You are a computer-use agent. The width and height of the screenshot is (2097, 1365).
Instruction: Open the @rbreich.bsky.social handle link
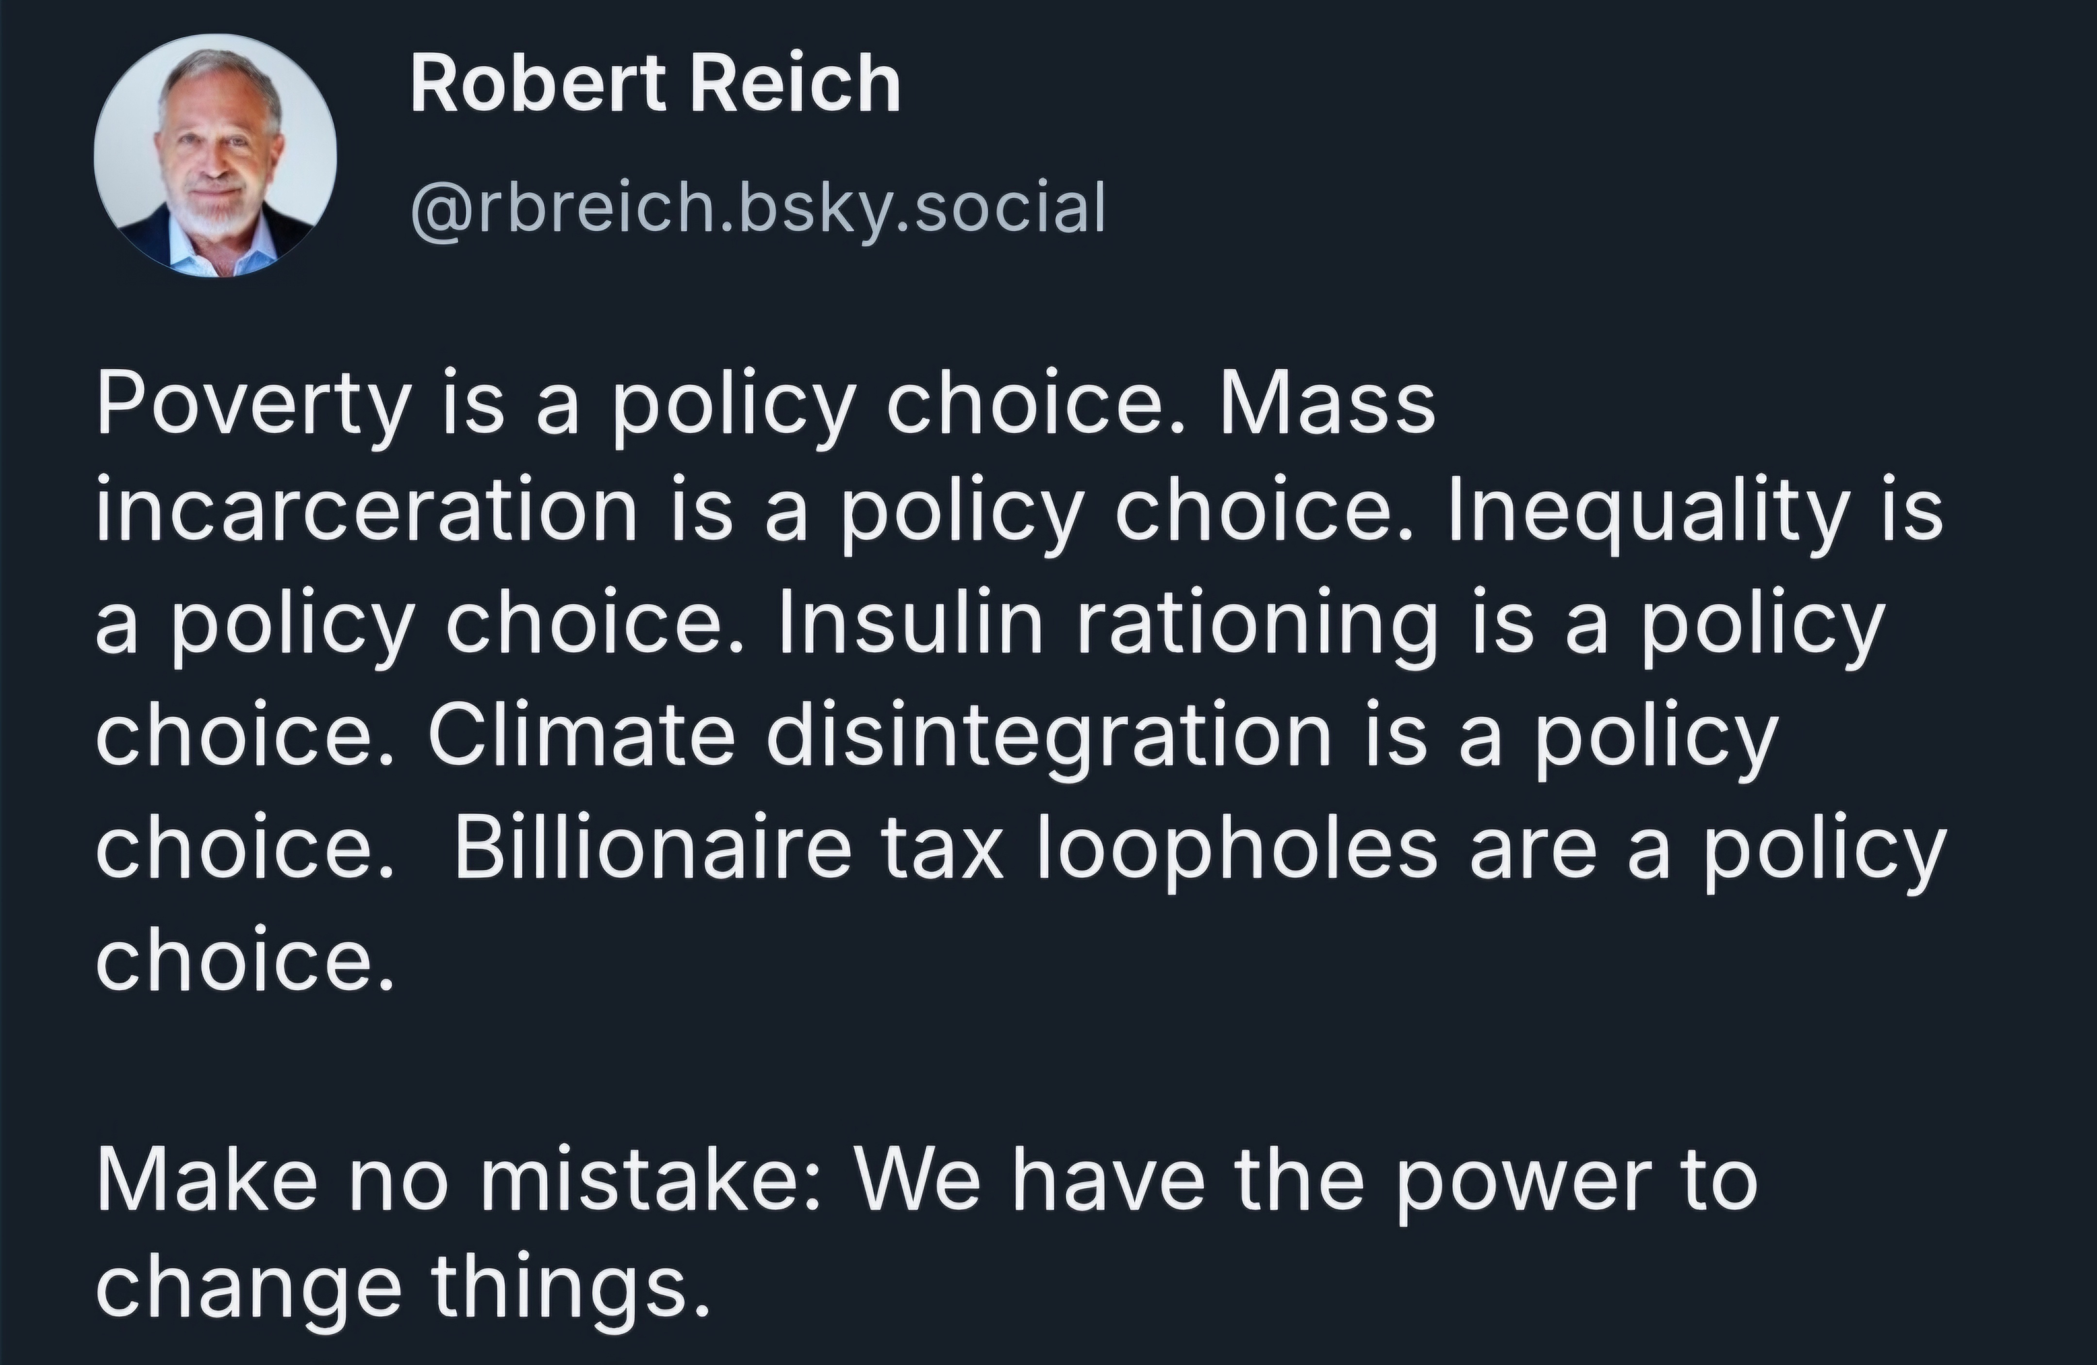point(758,209)
